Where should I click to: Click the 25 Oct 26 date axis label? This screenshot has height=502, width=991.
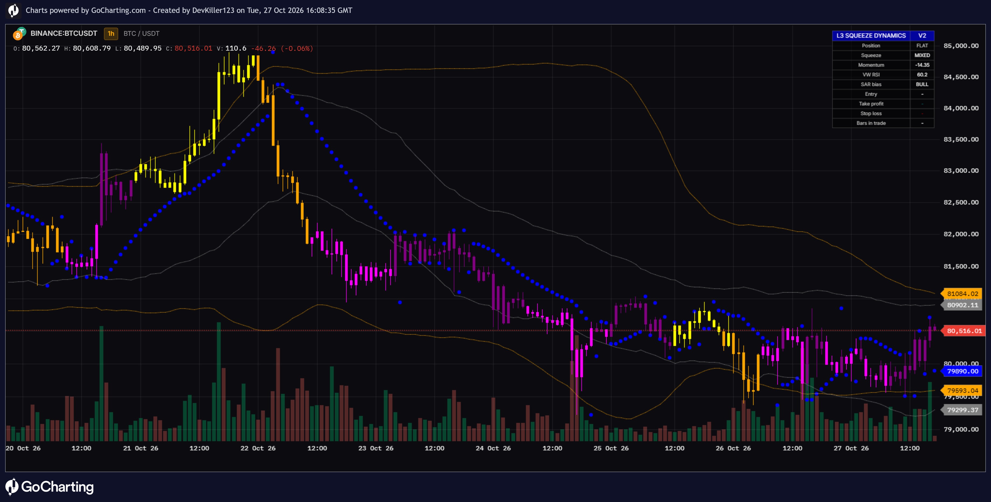point(611,448)
